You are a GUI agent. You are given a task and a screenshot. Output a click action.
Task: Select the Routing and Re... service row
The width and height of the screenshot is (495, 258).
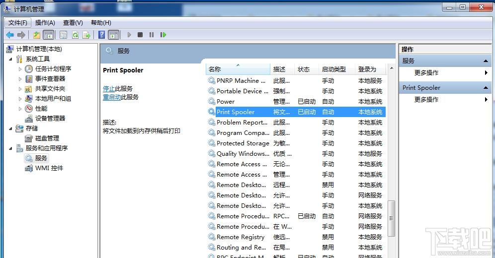(x=296, y=248)
